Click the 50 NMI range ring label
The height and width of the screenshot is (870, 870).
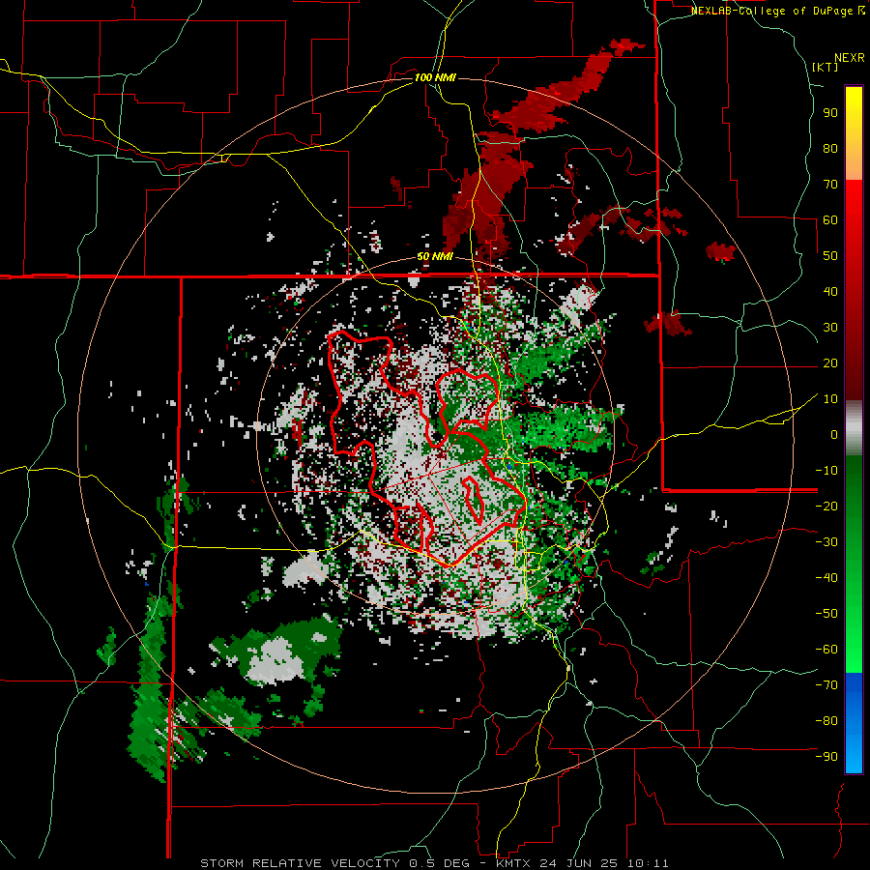point(435,256)
